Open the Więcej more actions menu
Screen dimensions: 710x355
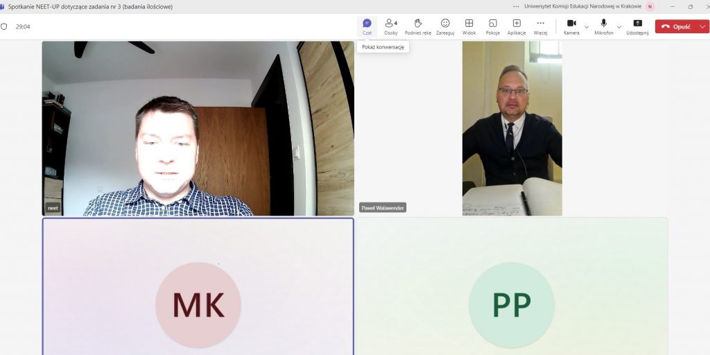pos(540,26)
